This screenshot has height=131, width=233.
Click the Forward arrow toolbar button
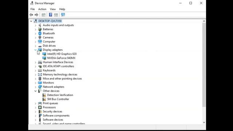pos(36,15)
